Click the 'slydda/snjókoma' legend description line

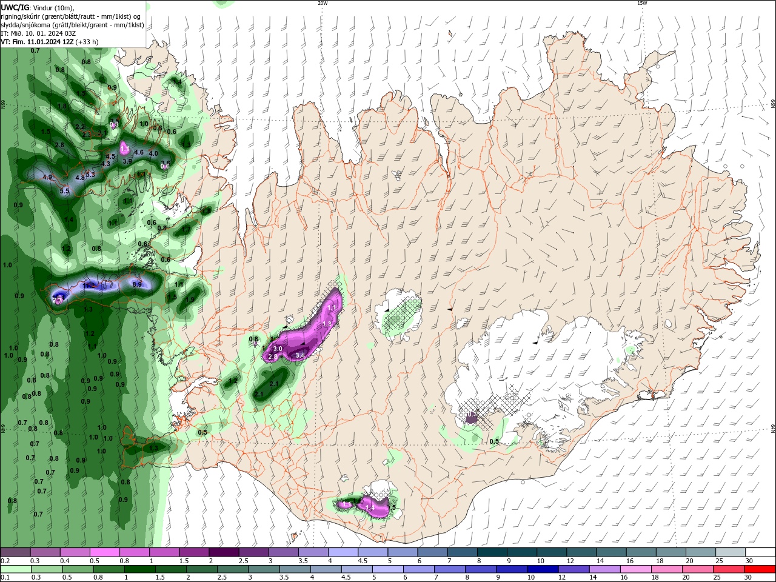(x=72, y=25)
